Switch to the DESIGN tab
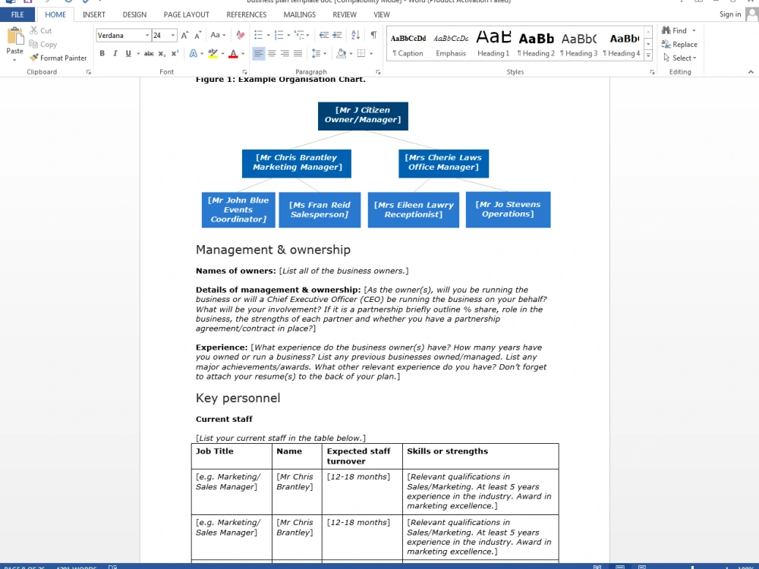The image size is (759, 569). 134,14
